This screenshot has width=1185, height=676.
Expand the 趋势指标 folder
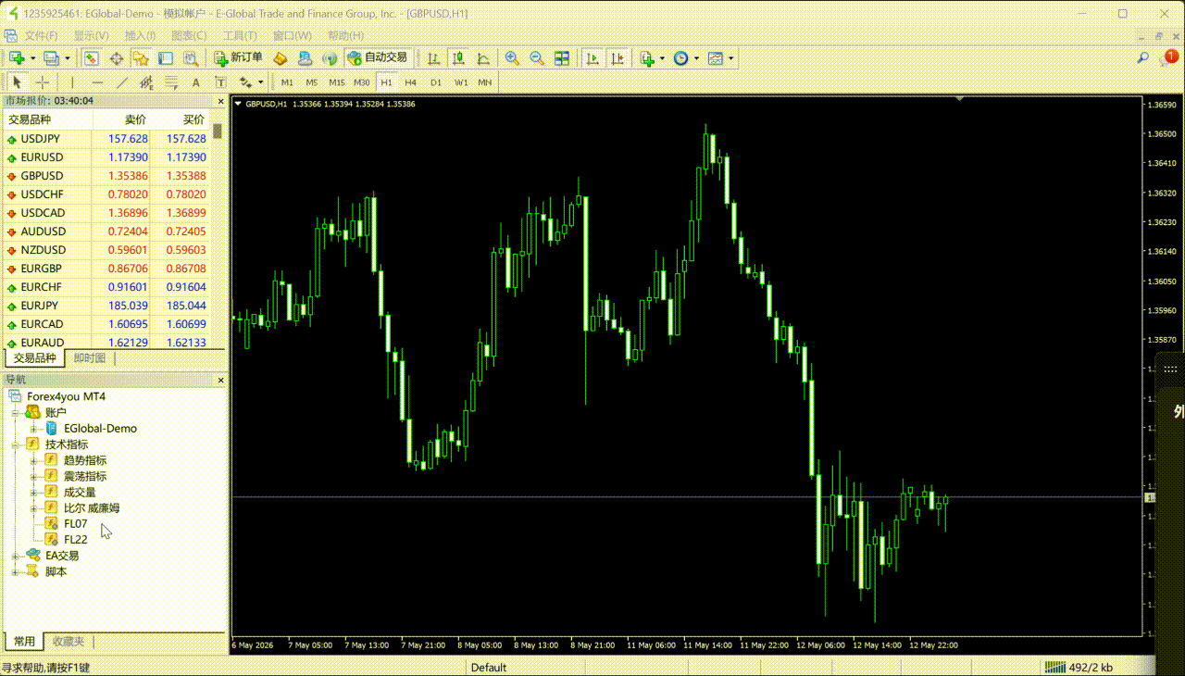click(33, 460)
